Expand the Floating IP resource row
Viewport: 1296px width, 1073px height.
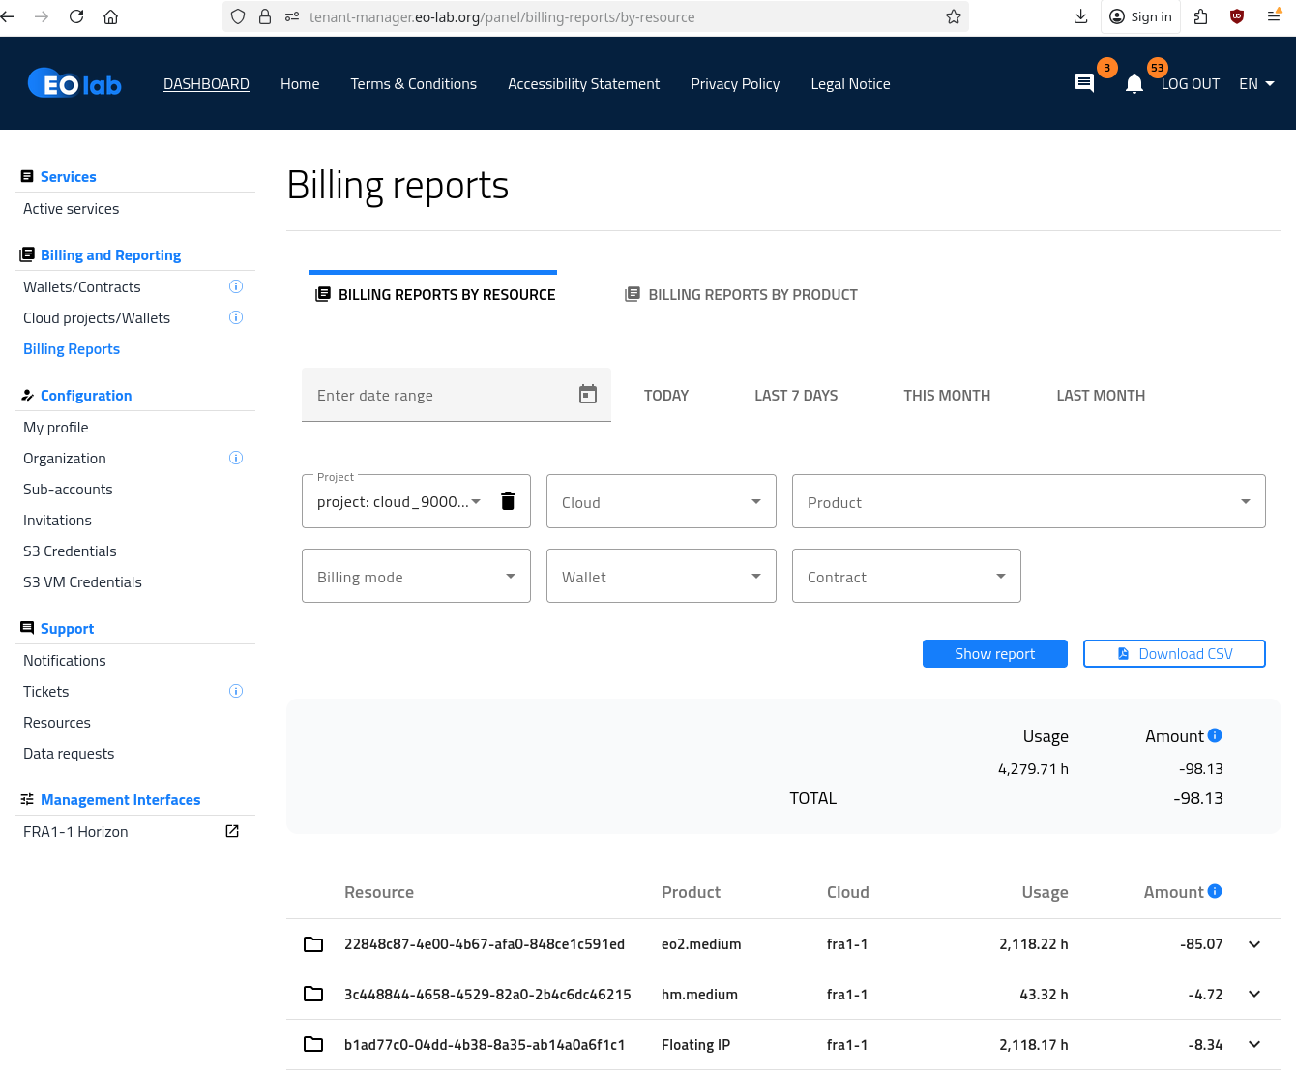1254,1045
